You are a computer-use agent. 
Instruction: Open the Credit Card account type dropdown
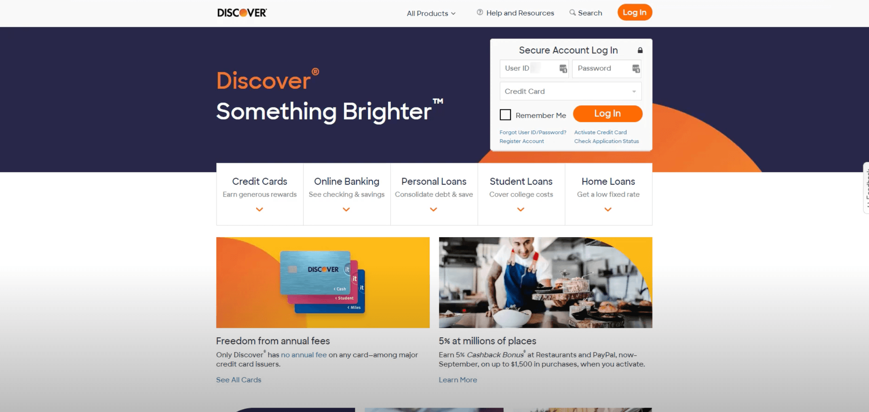[570, 91]
